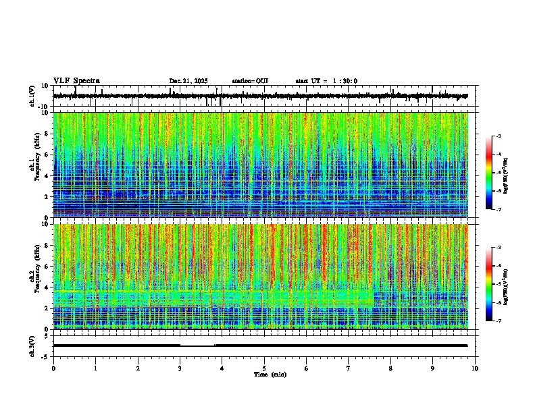Click time axis tick label "4"
The width and height of the screenshot is (535, 413).
coord(222,368)
